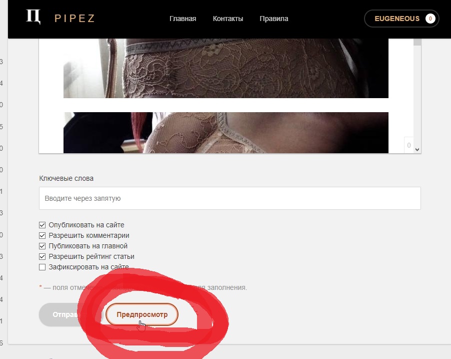Toggle the Публиковать на главной checkbox

(42, 246)
